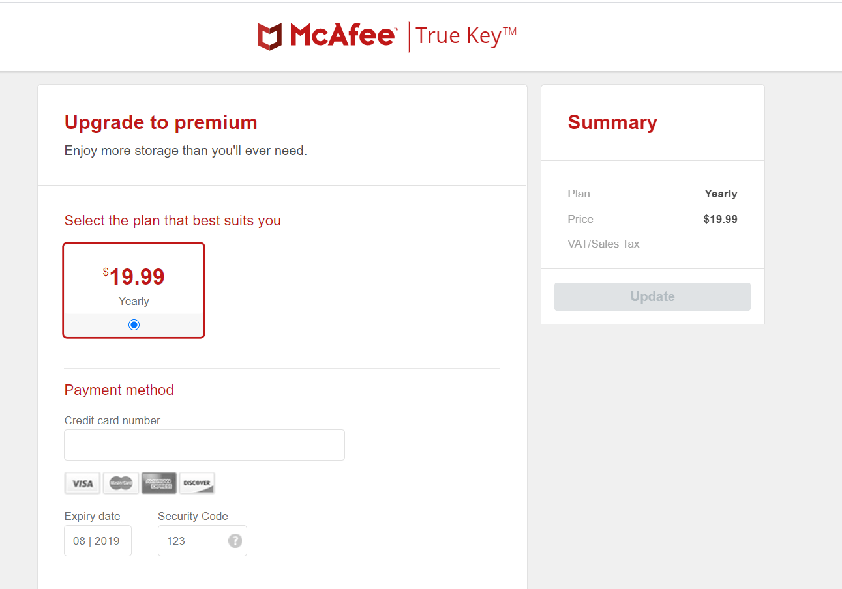Screen dimensions: 842x589
Task: Select the Discover card icon
Action: 197,483
